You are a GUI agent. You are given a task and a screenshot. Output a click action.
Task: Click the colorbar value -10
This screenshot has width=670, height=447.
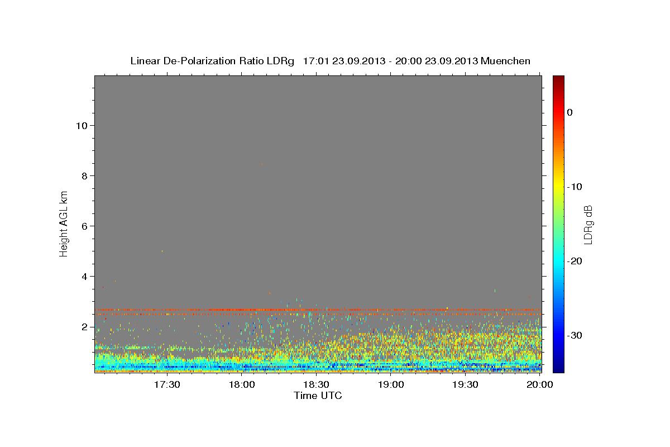coord(573,187)
